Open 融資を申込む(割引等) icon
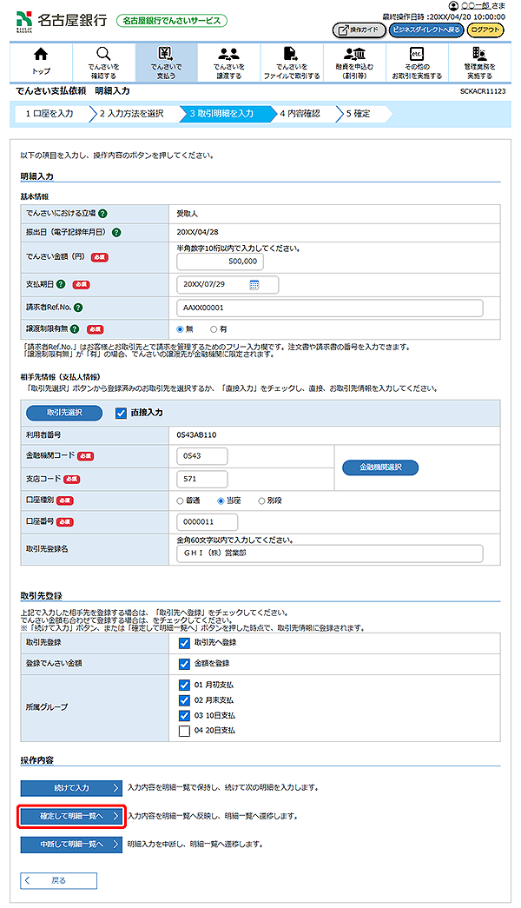Viewport: 521px width, 908px height. (x=353, y=55)
